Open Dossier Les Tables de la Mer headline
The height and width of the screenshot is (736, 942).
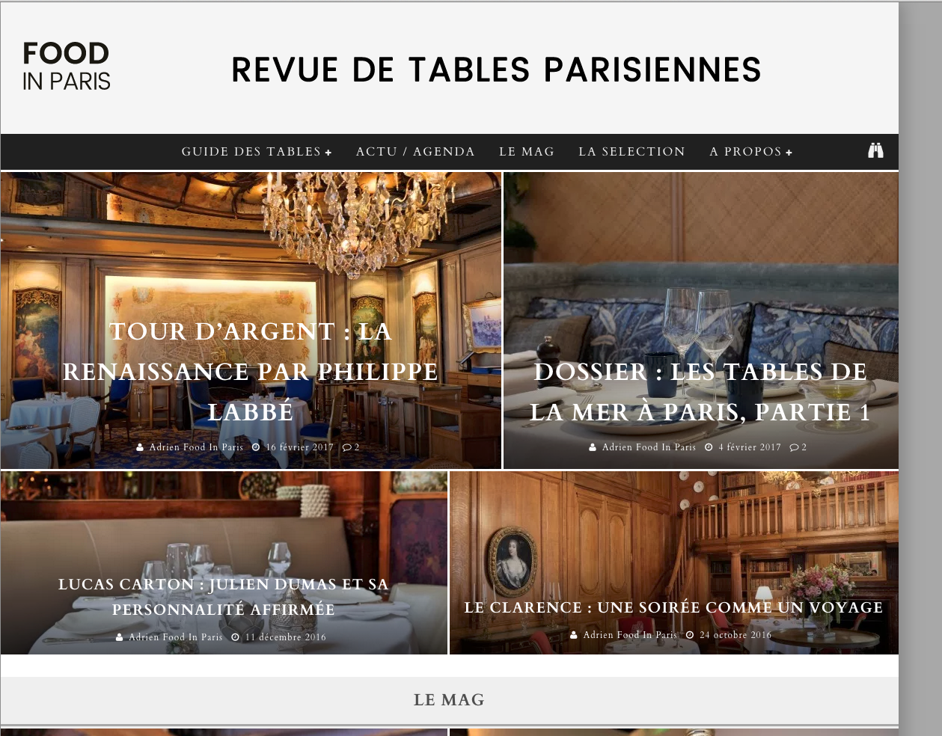[700, 392]
